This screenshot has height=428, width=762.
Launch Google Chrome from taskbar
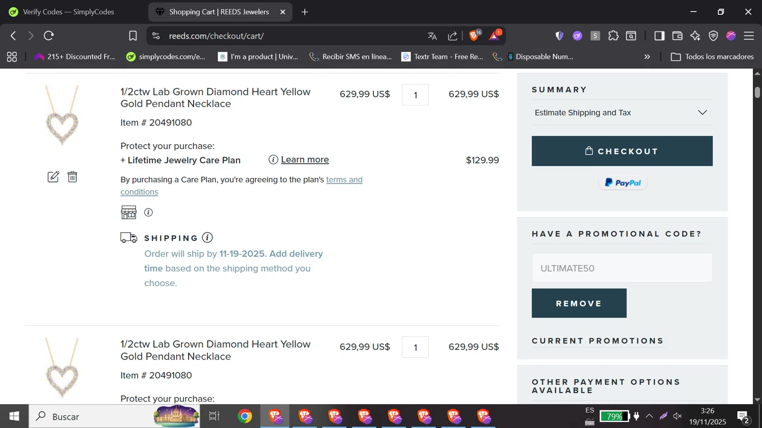tap(245, 416)
